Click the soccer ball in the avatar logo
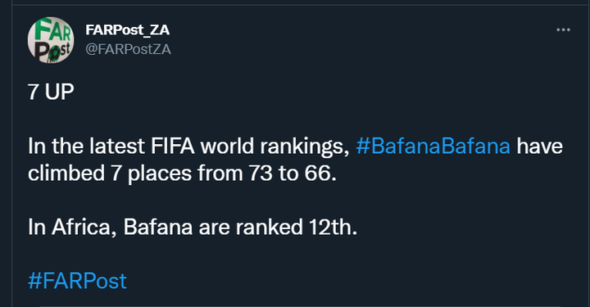 [x=55, y=54]
